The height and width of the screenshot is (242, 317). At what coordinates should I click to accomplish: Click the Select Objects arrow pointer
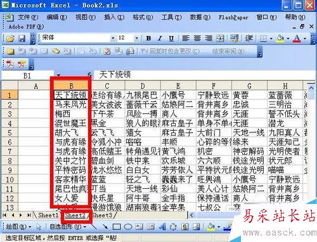39,227
